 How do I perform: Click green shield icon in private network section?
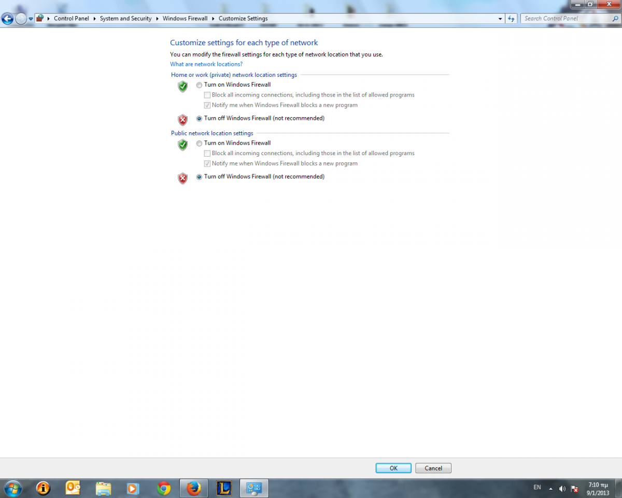pos(182,87)
